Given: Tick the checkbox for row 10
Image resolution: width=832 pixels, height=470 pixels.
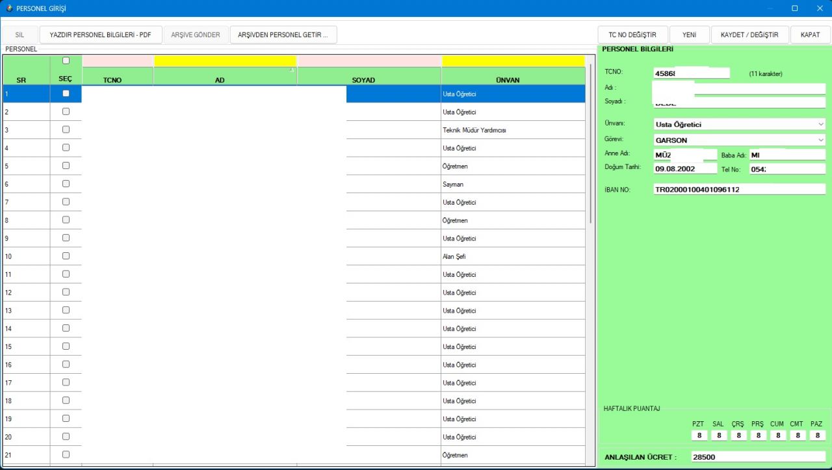Looking at the screenshot, I should [x=66, y=256].
